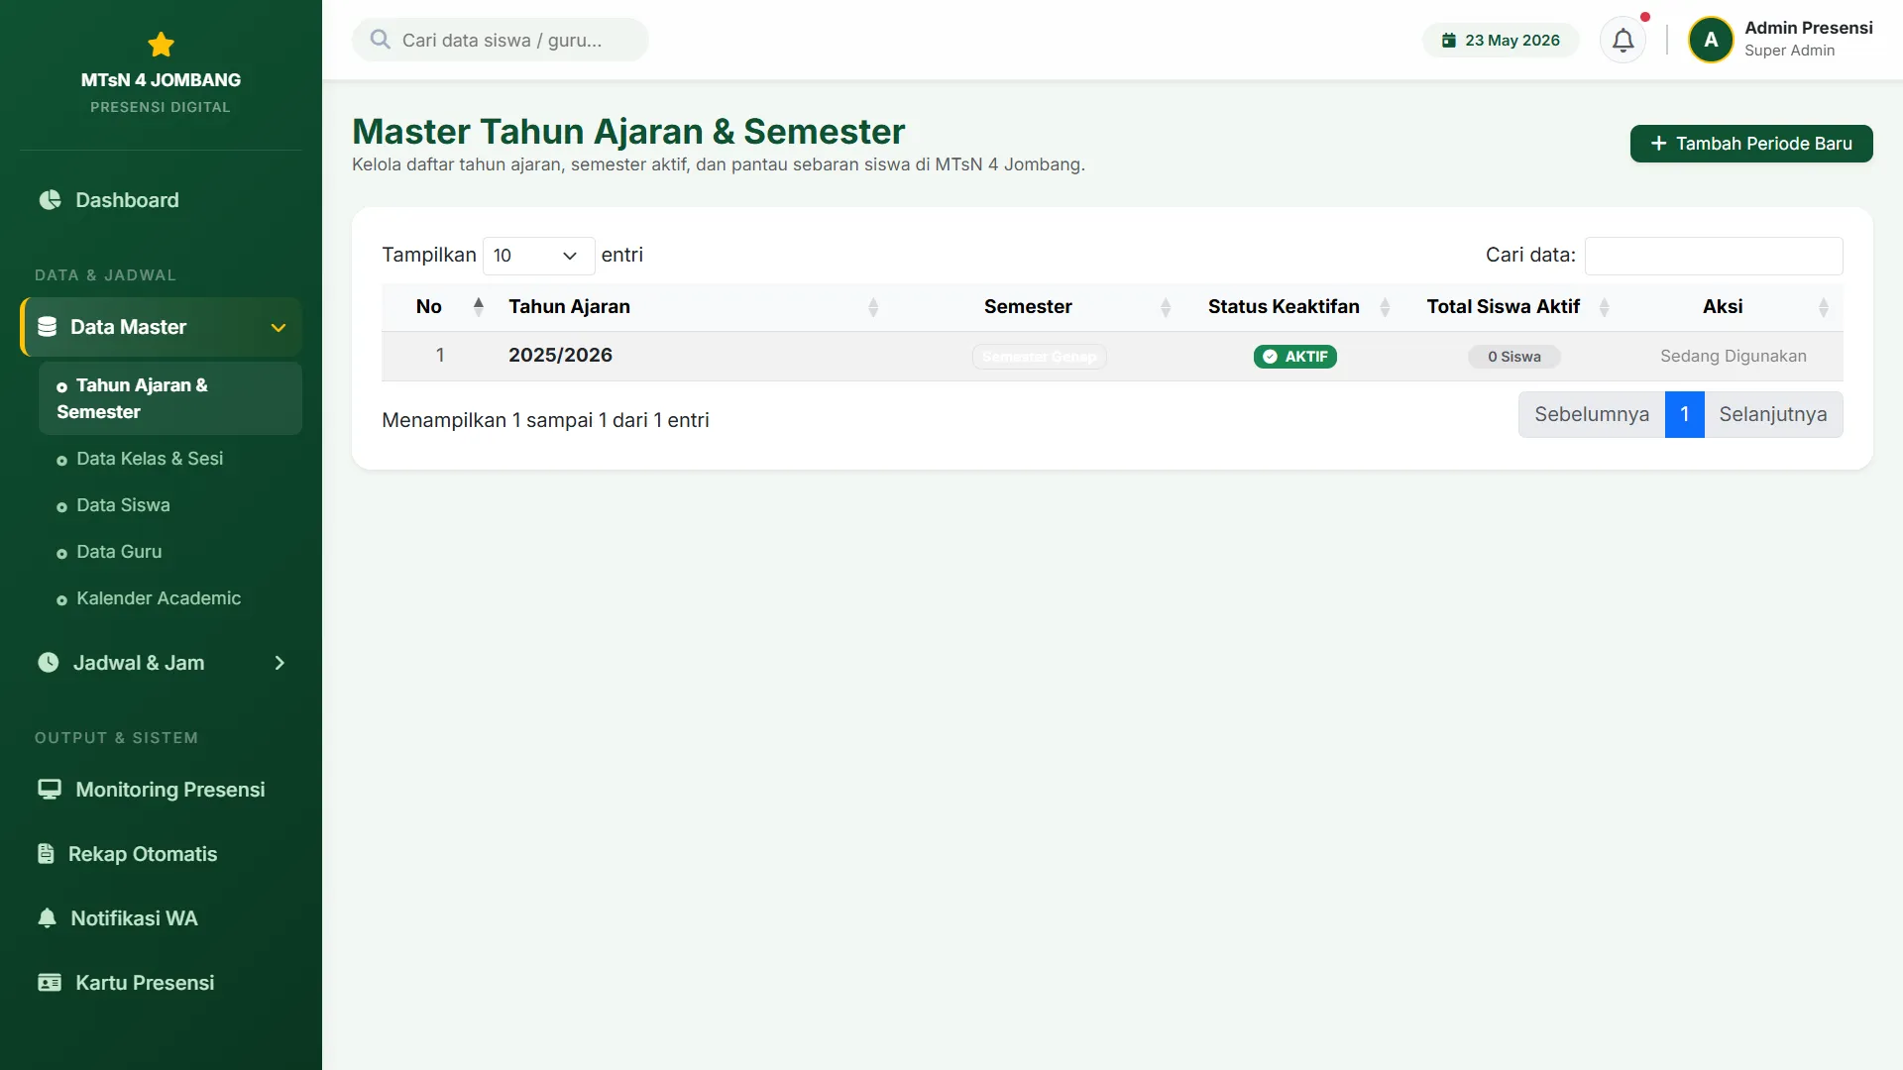The height and width of the screenshot is (1070, 1903).
Task: Sort by Tahun Ajaran column arrows
Action: tap(873, 307)
